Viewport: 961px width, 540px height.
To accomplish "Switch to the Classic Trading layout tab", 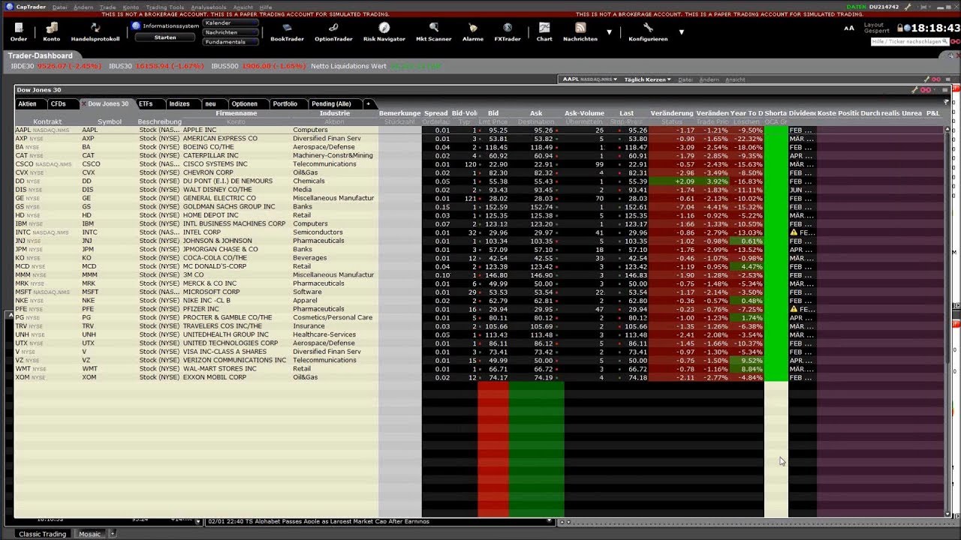I will click(x=43, y=534).
